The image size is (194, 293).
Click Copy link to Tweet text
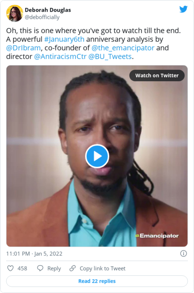(103, 268)
